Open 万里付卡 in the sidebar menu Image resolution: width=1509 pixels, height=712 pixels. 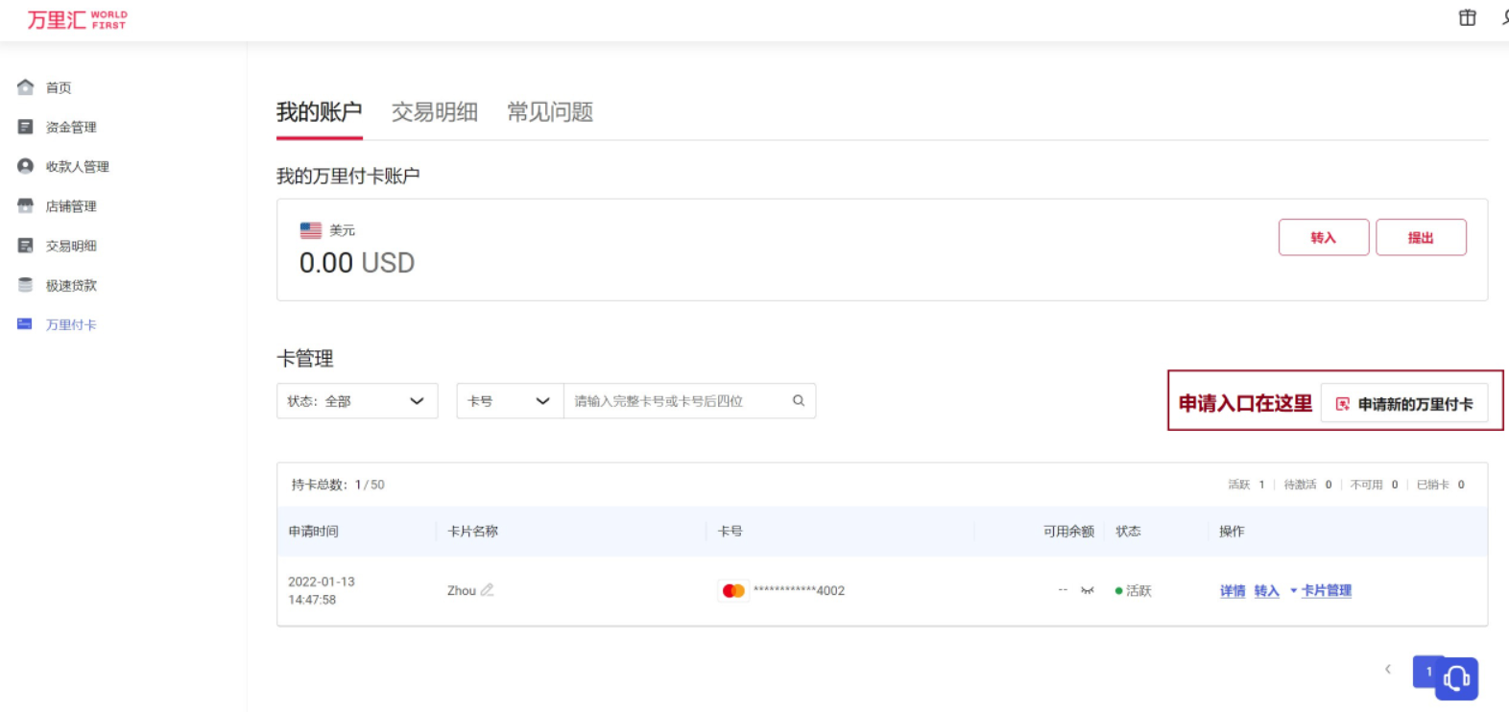click(71, 324)
